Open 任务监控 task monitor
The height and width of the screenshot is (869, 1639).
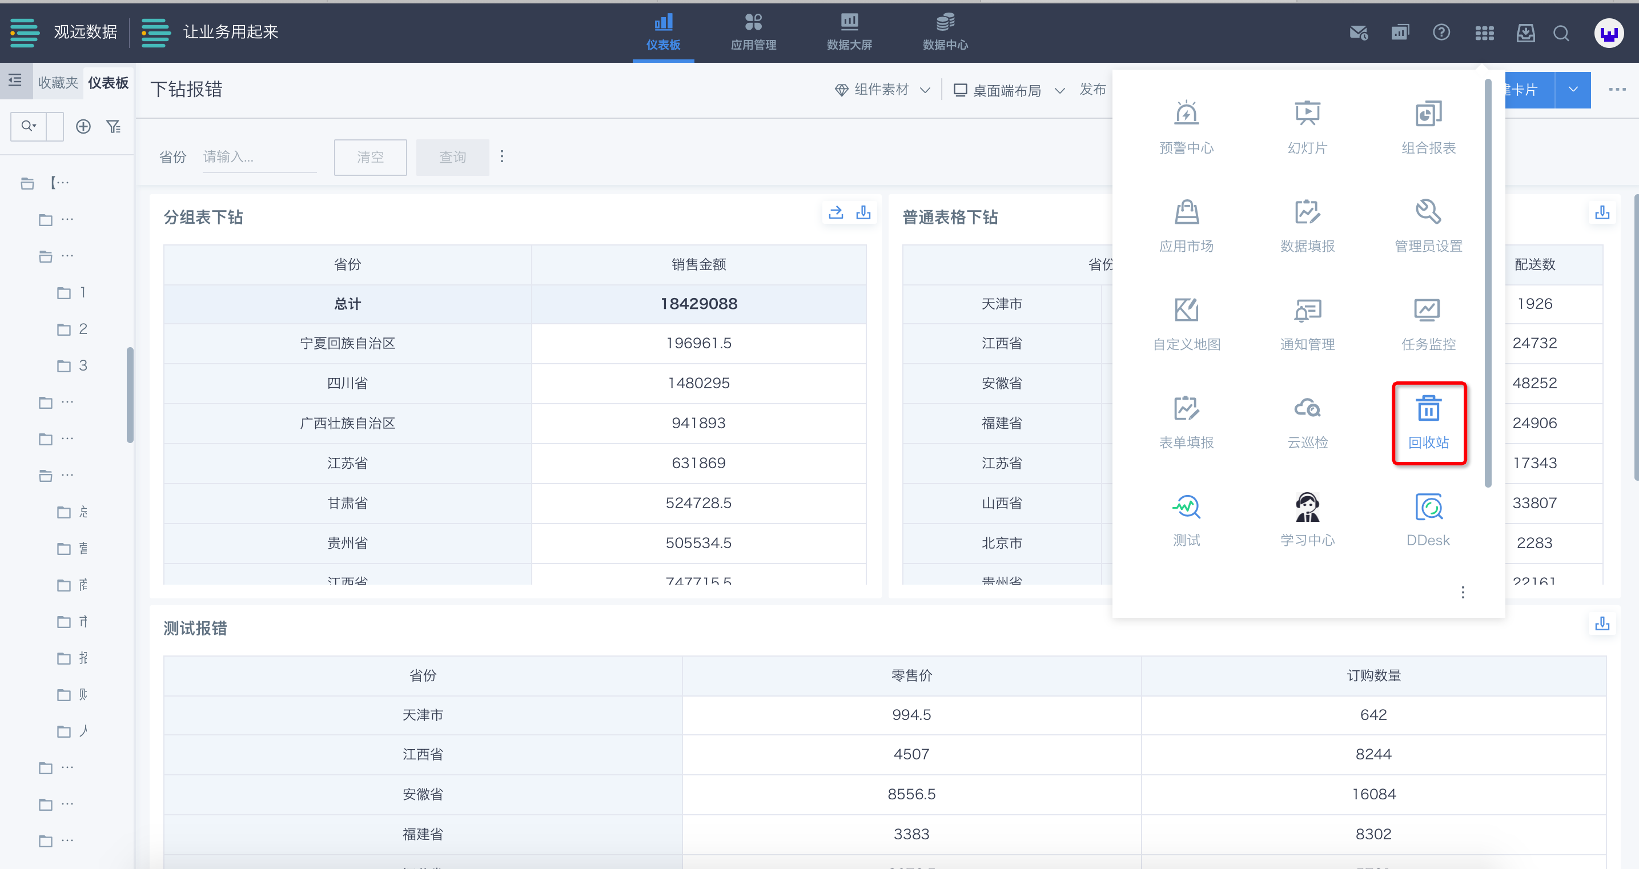[1428, 324]
